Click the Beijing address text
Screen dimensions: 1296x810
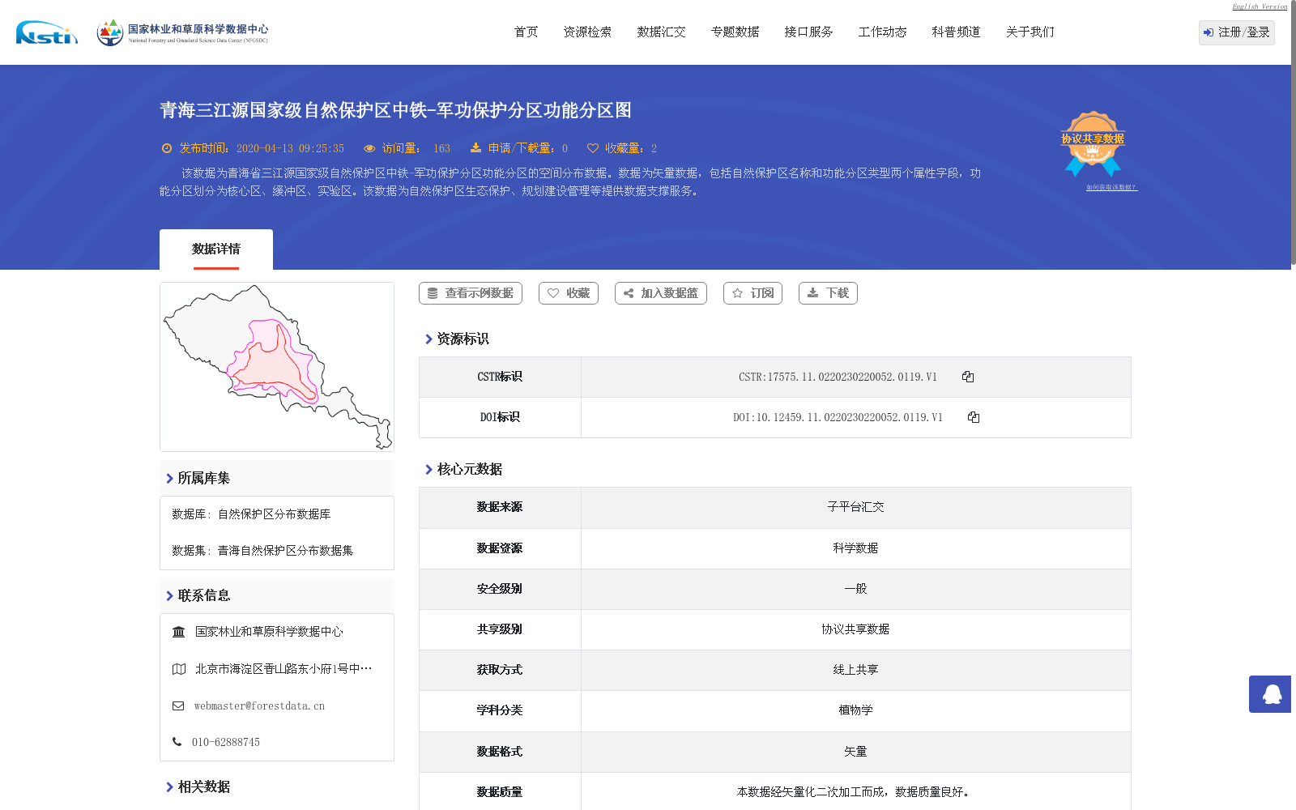click(283, 669)
